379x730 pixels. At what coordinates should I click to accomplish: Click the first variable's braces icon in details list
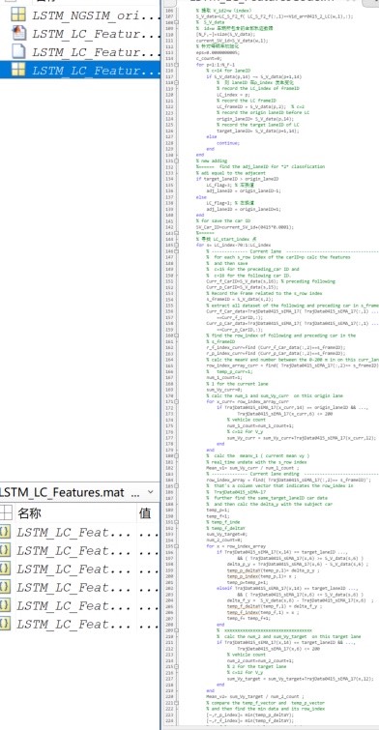5,532
